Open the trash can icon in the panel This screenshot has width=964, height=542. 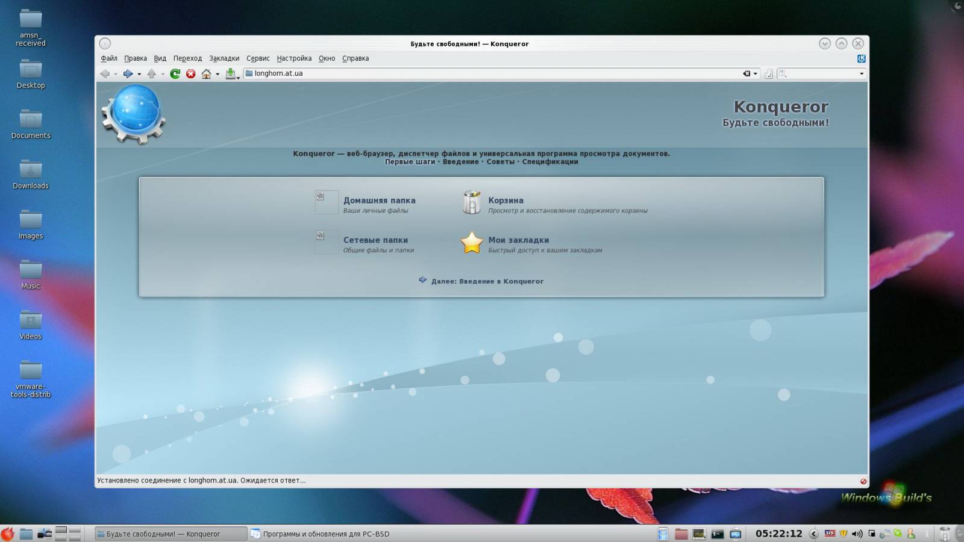[945, 534]
